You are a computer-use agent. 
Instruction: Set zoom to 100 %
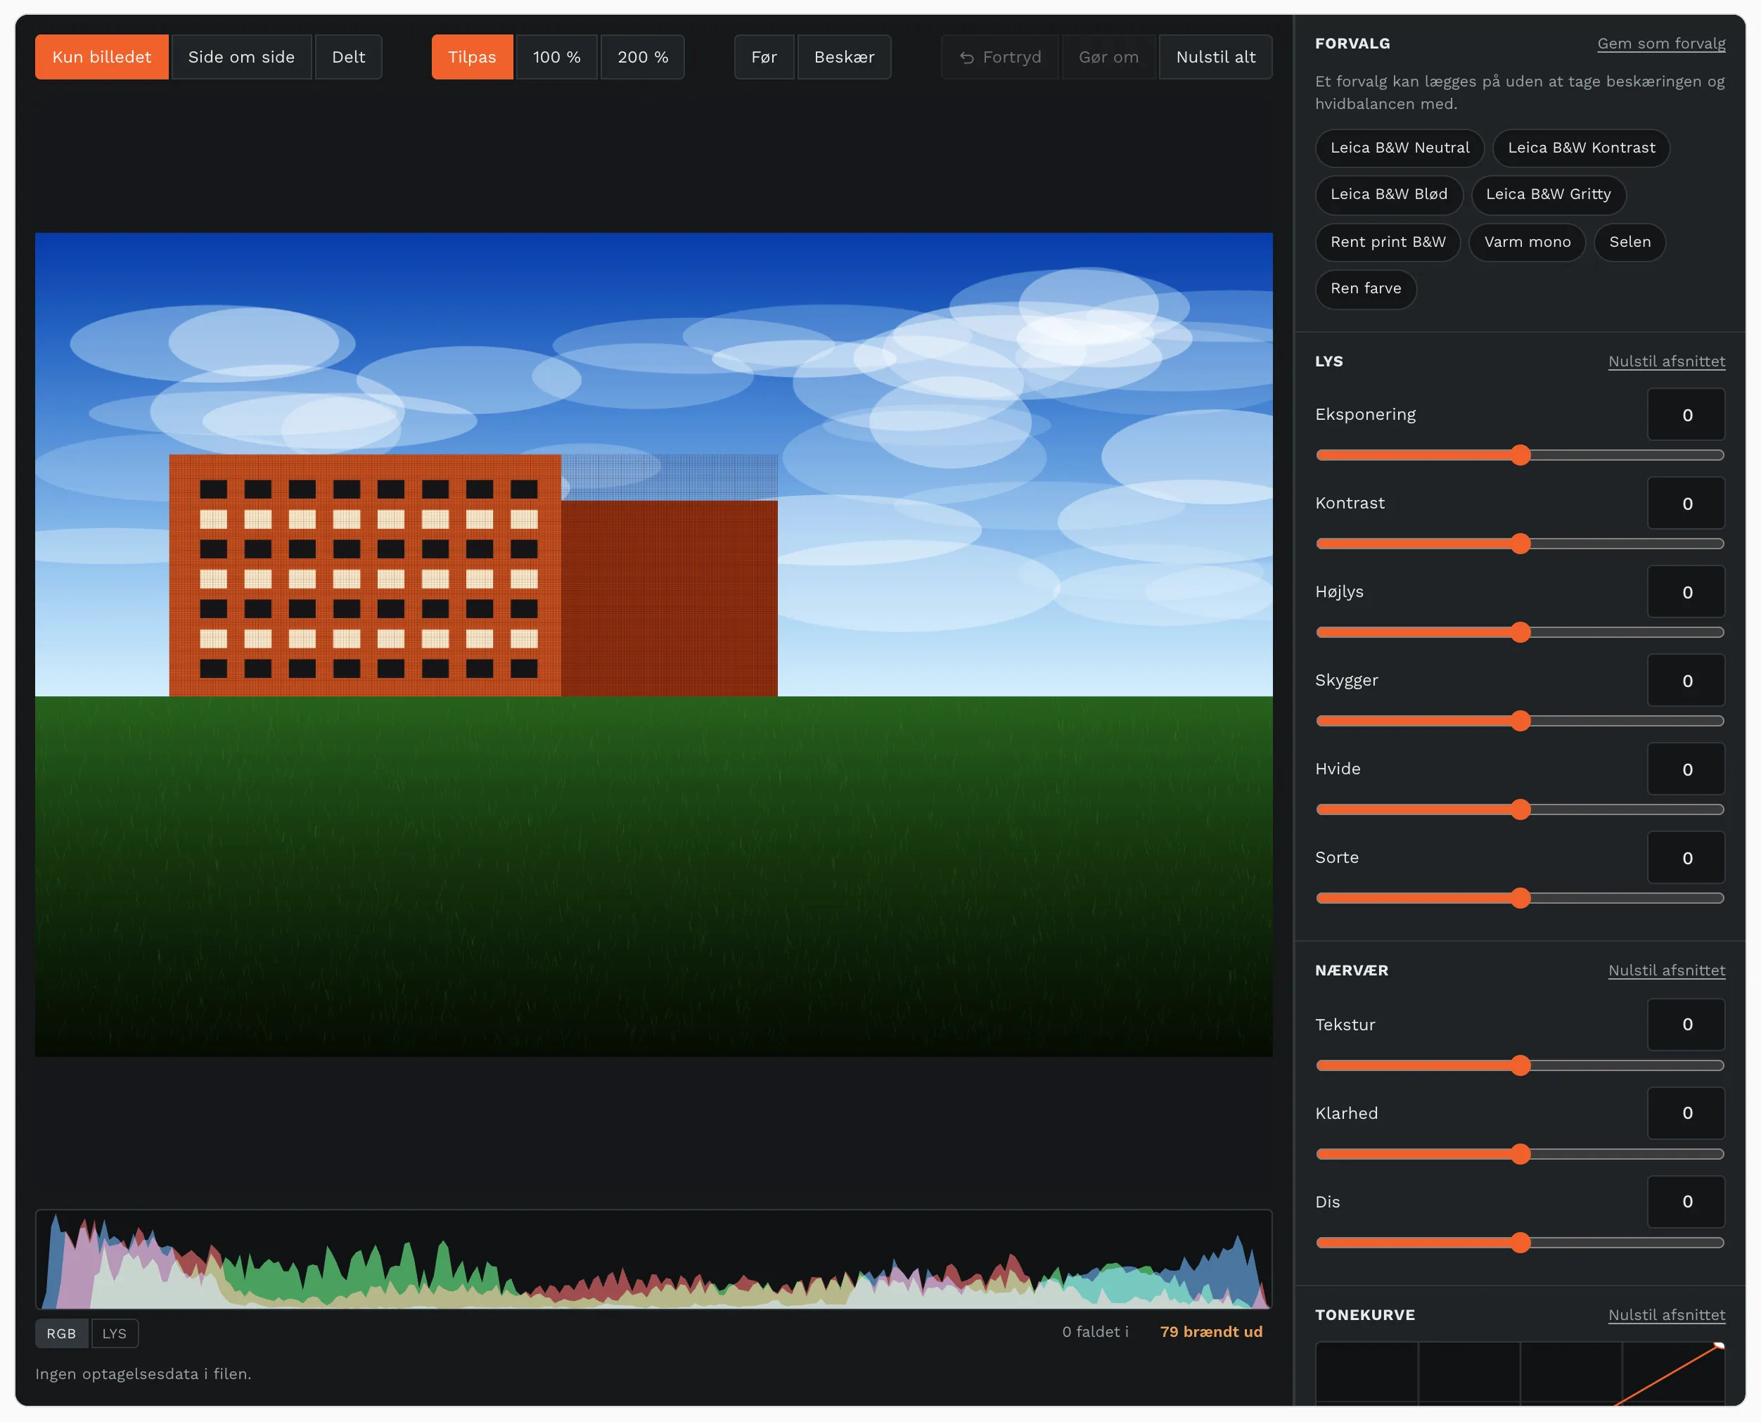click(556, 56)
